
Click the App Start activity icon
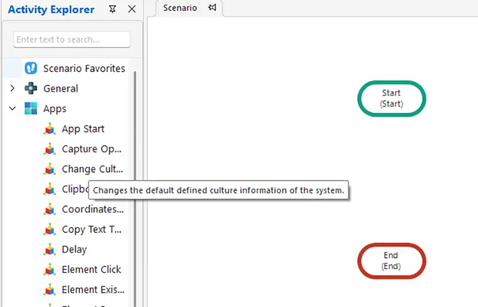(50, 128)
